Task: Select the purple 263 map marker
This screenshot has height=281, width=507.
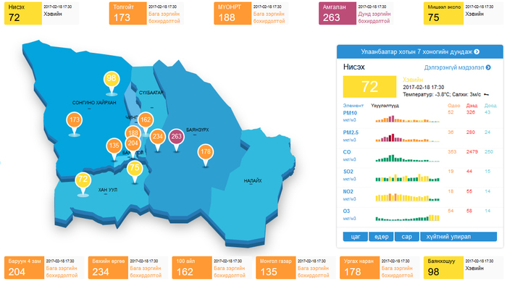Action: tap(176, 137)
